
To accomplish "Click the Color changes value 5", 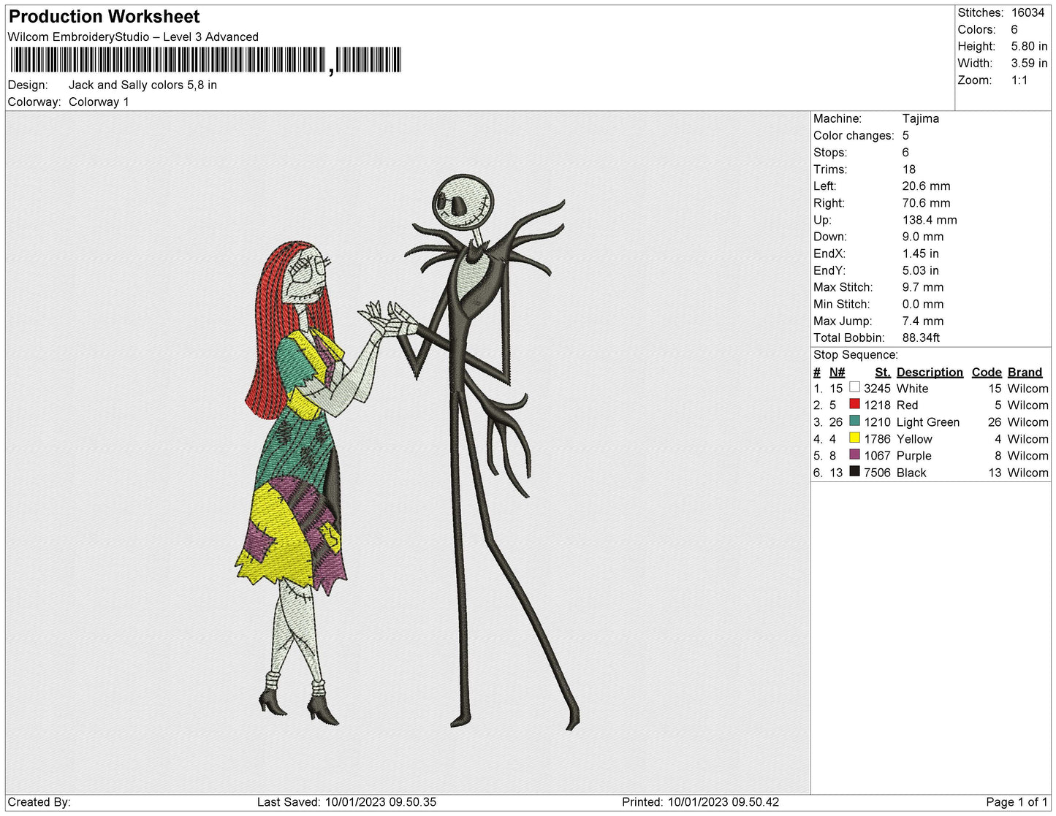I will [905, 135].
